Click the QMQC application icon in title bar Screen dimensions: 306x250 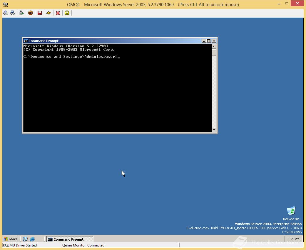(6, 4)
